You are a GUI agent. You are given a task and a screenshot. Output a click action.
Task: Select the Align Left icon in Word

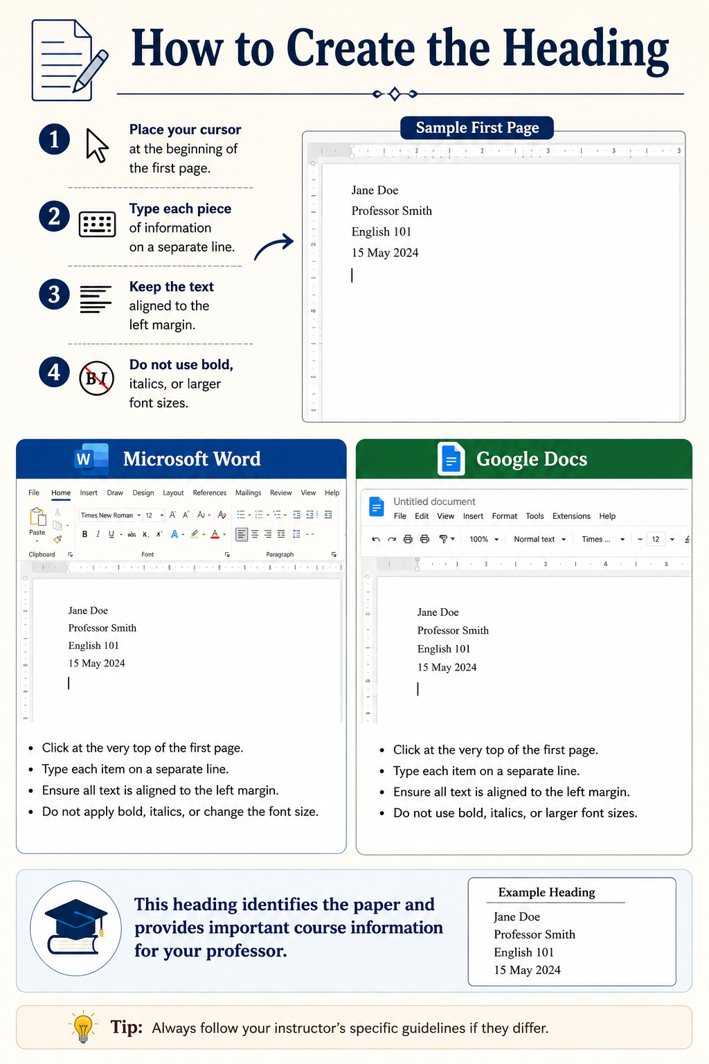tap(242, 534)
